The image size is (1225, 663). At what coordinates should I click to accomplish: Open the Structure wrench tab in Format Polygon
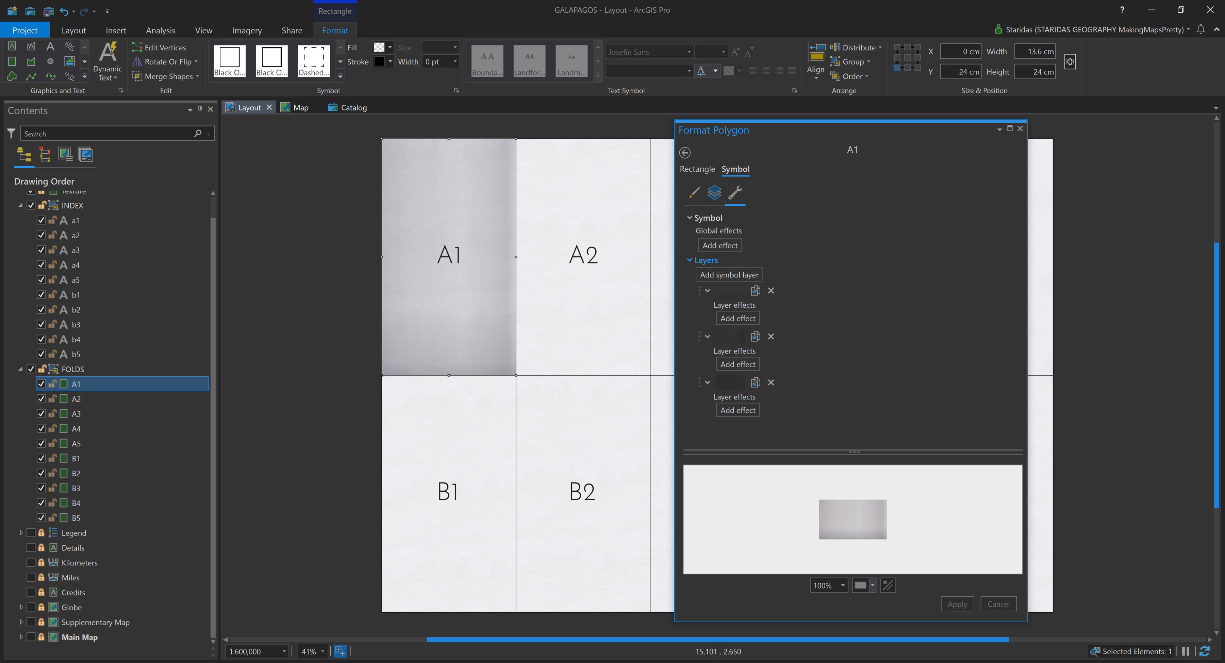(736, 193)
